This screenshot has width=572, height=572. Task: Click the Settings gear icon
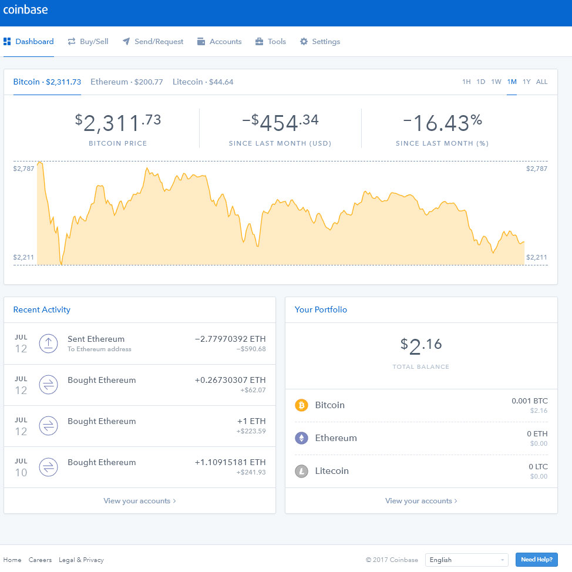coord(304,42)
